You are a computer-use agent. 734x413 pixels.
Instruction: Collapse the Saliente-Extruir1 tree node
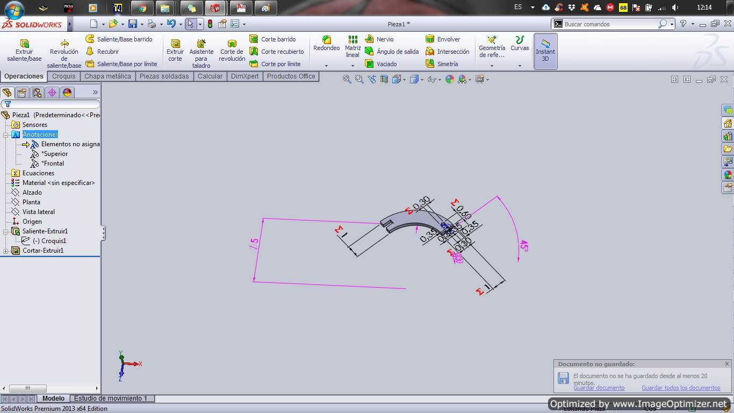[6, 231]
